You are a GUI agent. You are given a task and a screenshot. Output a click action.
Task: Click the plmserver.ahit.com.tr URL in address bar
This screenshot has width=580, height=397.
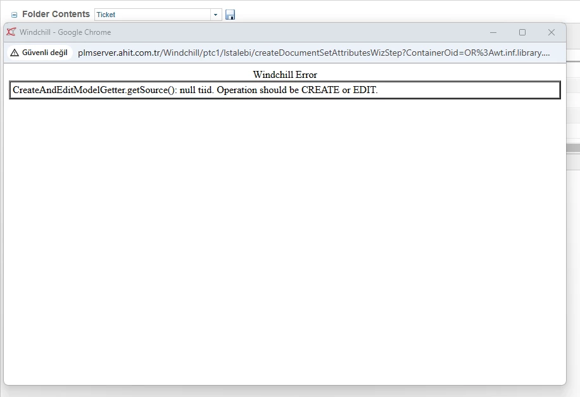313,53
